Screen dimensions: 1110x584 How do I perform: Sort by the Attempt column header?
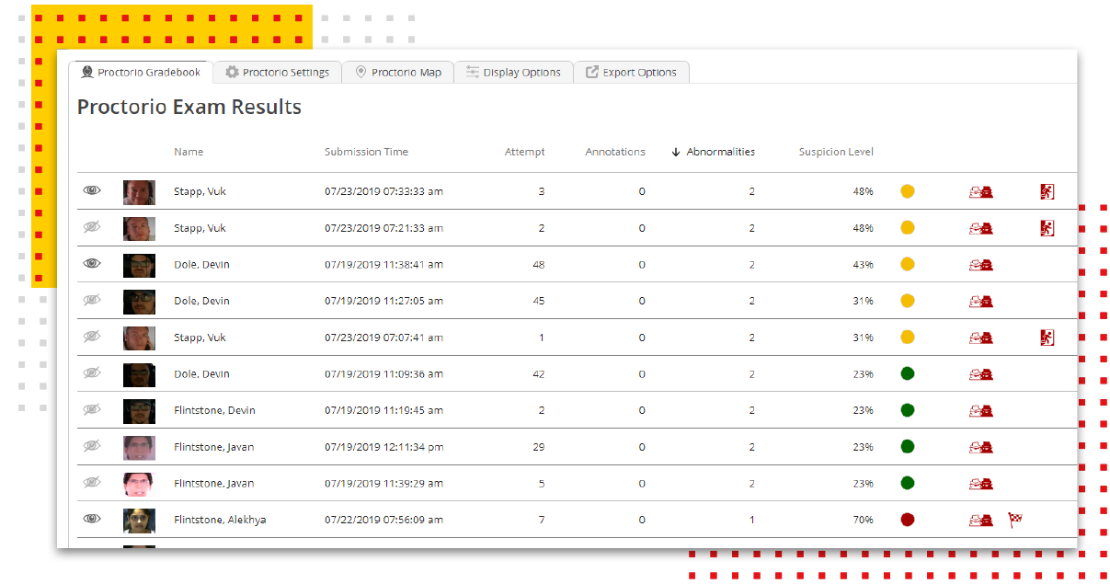[524, 152]
